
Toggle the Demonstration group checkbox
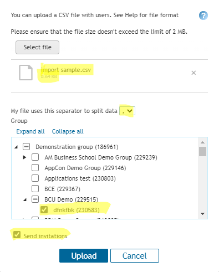[26, 147]
